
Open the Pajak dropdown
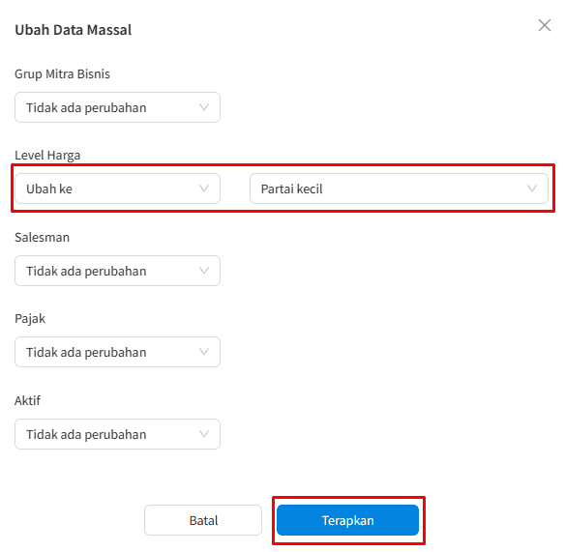click(117, 352)
